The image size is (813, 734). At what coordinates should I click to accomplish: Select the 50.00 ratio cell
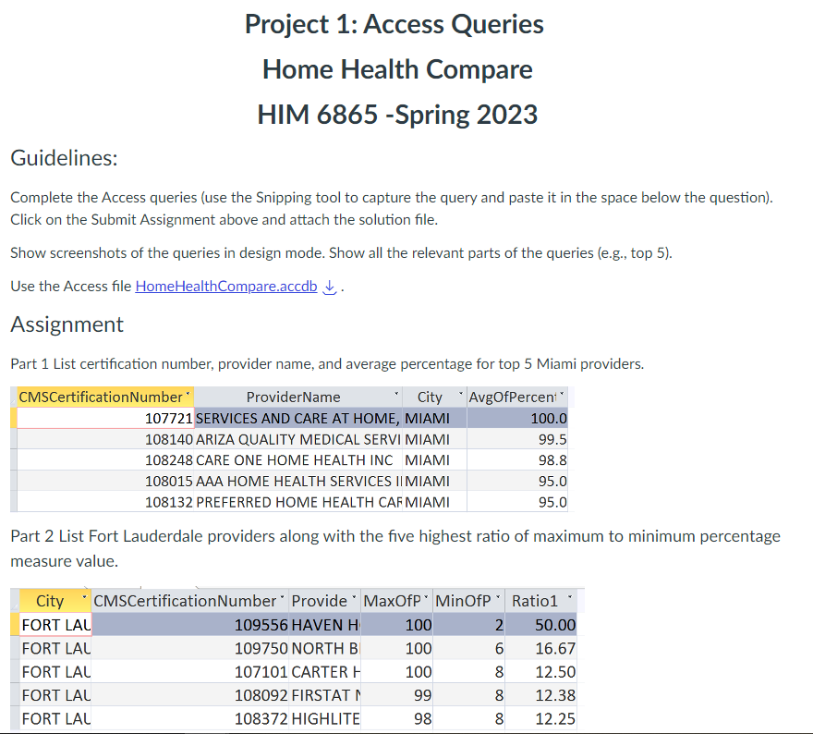click(x=540, y=625)
